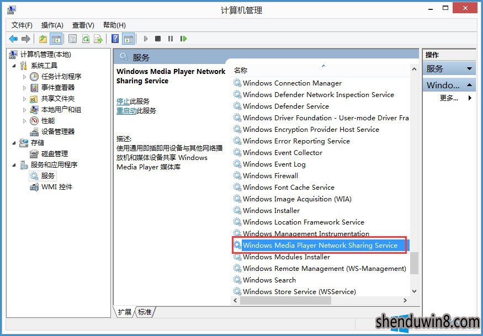Open 磁盘管理 in the tree
Image resolution: width=483 pixels, height=336 pixels.
(55, 154)
